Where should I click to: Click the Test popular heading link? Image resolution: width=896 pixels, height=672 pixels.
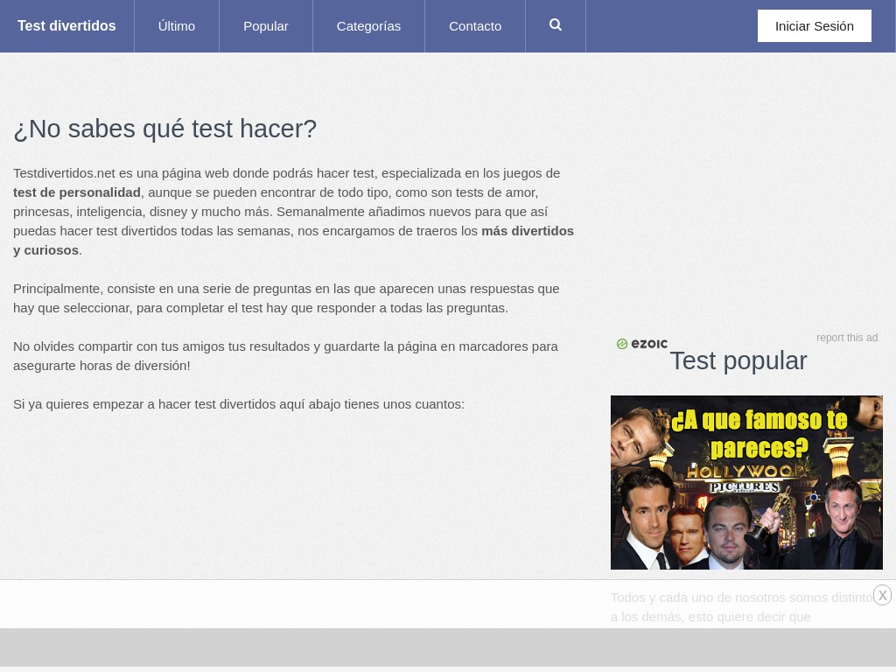pyautogui.click(x=738, y=360)
